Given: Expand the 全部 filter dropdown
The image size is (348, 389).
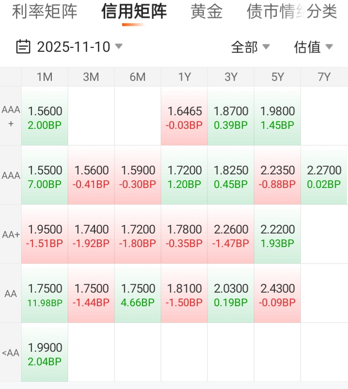Looking at the screenshot, I should (x=250, y=47).
